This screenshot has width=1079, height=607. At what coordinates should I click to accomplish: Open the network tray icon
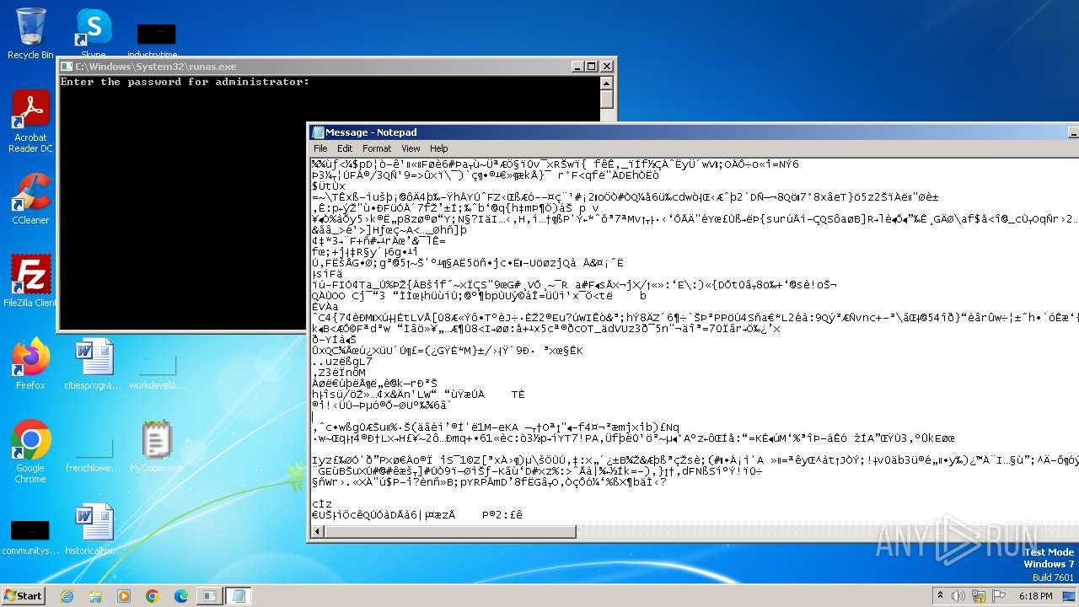click(979, 596)
